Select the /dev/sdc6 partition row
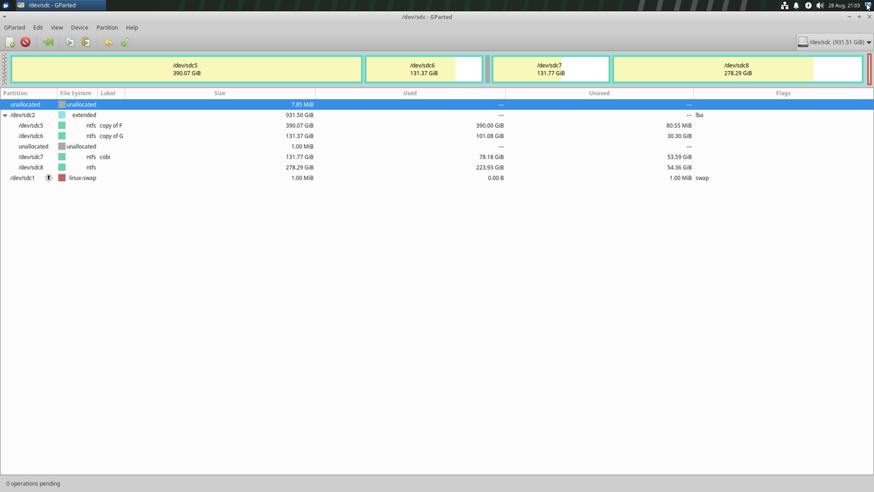Image resolution: width=874 pixels, height=492 pixels. (437, 136)
